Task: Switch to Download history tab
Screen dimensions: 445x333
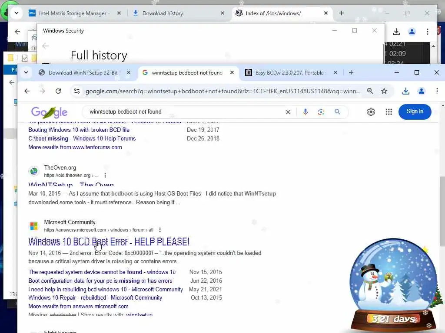Action: pyautogui.click(x=163, y=13)
